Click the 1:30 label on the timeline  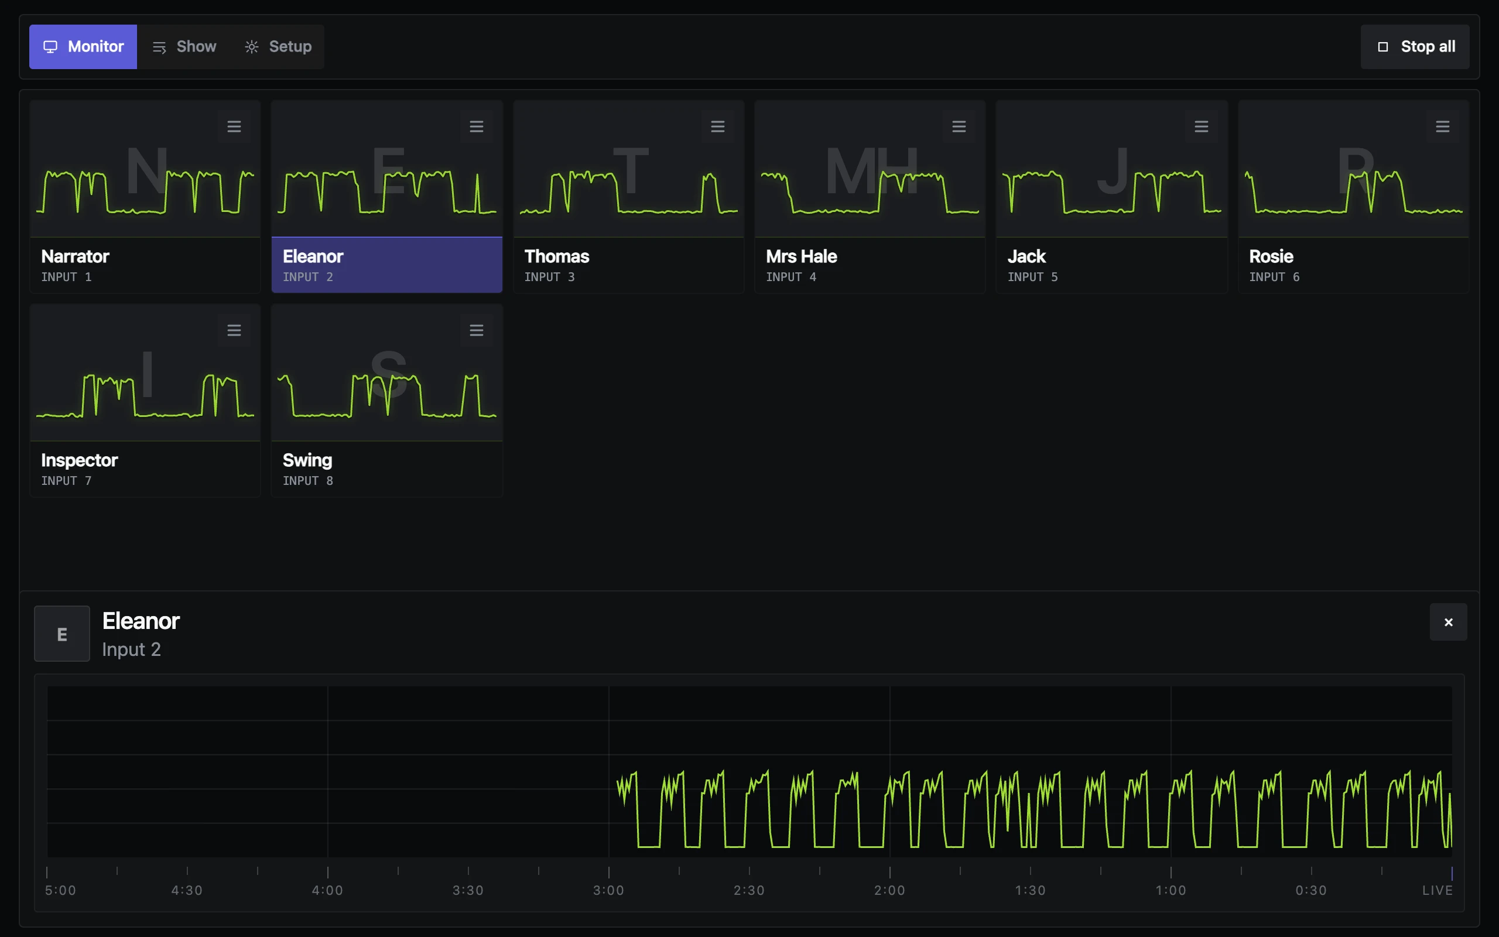click(1030, 891)
